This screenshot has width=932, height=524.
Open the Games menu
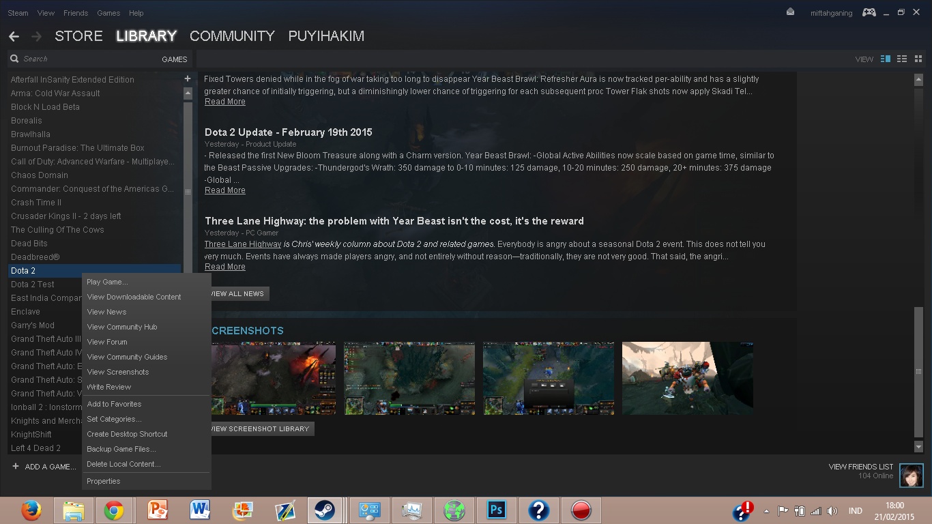point(108,13)
